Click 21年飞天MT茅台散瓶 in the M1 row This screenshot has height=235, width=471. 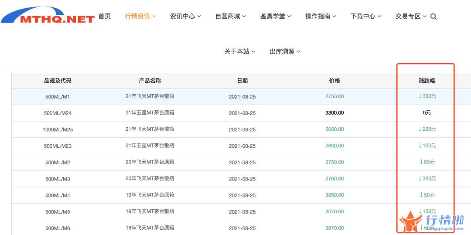(150, 96)
